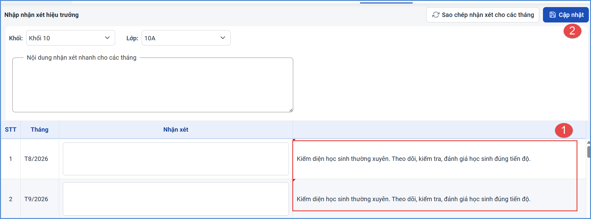Click the Nội dung nhận xét nhanh textarea

click(x=153, y=85)
